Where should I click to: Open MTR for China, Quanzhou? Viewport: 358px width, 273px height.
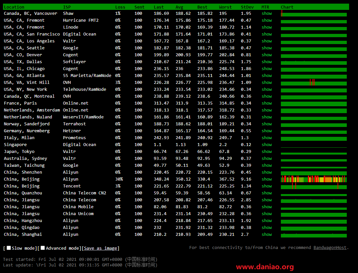click(x=267, y=193)
